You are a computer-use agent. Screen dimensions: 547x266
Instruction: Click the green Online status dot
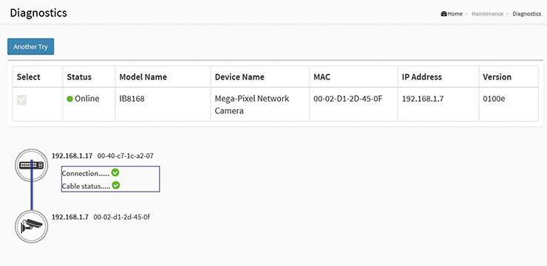tap(69, 99)
